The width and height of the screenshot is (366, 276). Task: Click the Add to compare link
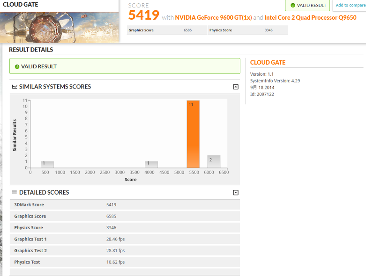pos(351,5)
